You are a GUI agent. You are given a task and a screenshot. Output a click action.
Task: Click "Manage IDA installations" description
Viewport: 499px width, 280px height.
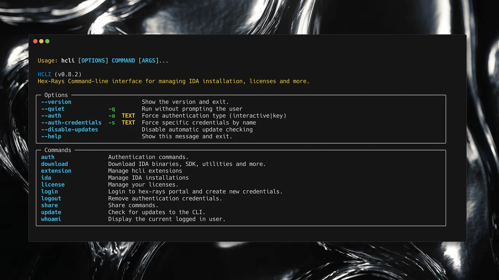click(x=149, y=178)
